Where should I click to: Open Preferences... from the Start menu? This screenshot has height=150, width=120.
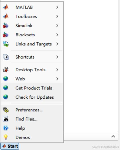[x=32, y=110]
